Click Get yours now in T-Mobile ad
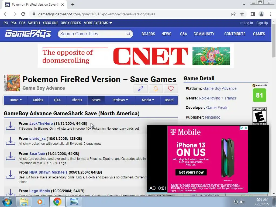Image resolution: width=276 pixels, height=207 pixels. (191, 172)
